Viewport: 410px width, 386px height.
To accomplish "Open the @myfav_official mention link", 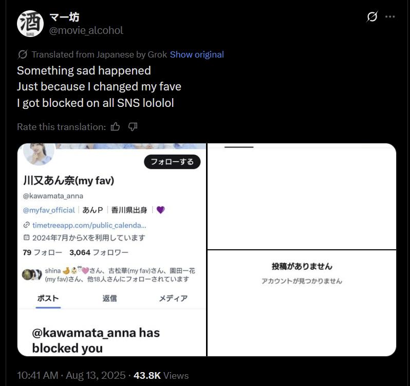I will [x=49, y=210].
